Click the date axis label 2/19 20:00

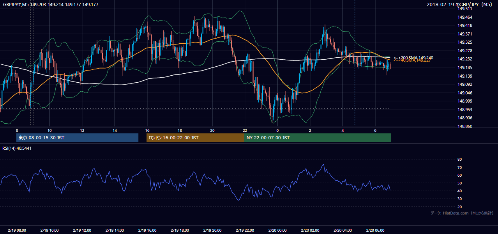212,230
